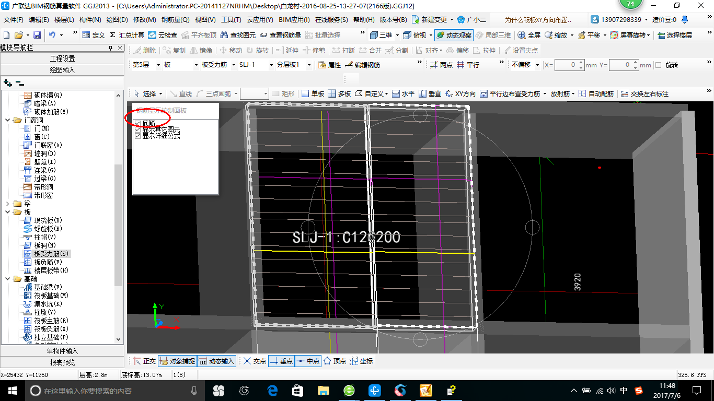
Task: Expand the 梁 tree group
Action: (7, 204)
